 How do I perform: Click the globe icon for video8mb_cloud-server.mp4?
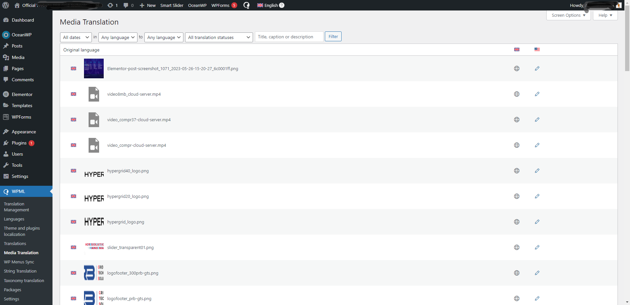click(x=517, y=94)
